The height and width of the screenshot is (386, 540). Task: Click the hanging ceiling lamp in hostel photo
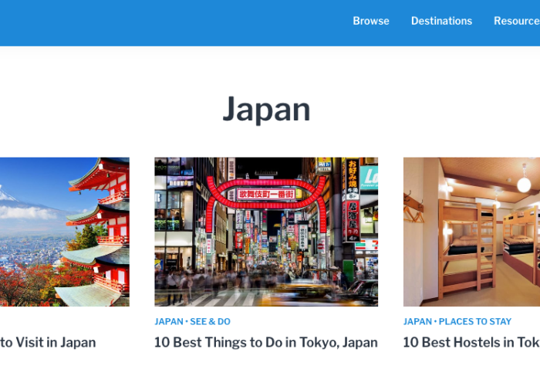(x=524, y=184)
